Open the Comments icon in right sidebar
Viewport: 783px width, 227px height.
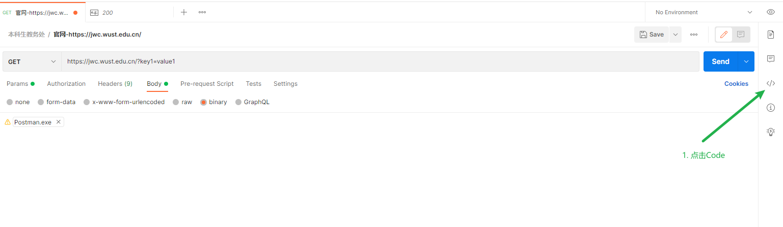[x=770, y=59]
